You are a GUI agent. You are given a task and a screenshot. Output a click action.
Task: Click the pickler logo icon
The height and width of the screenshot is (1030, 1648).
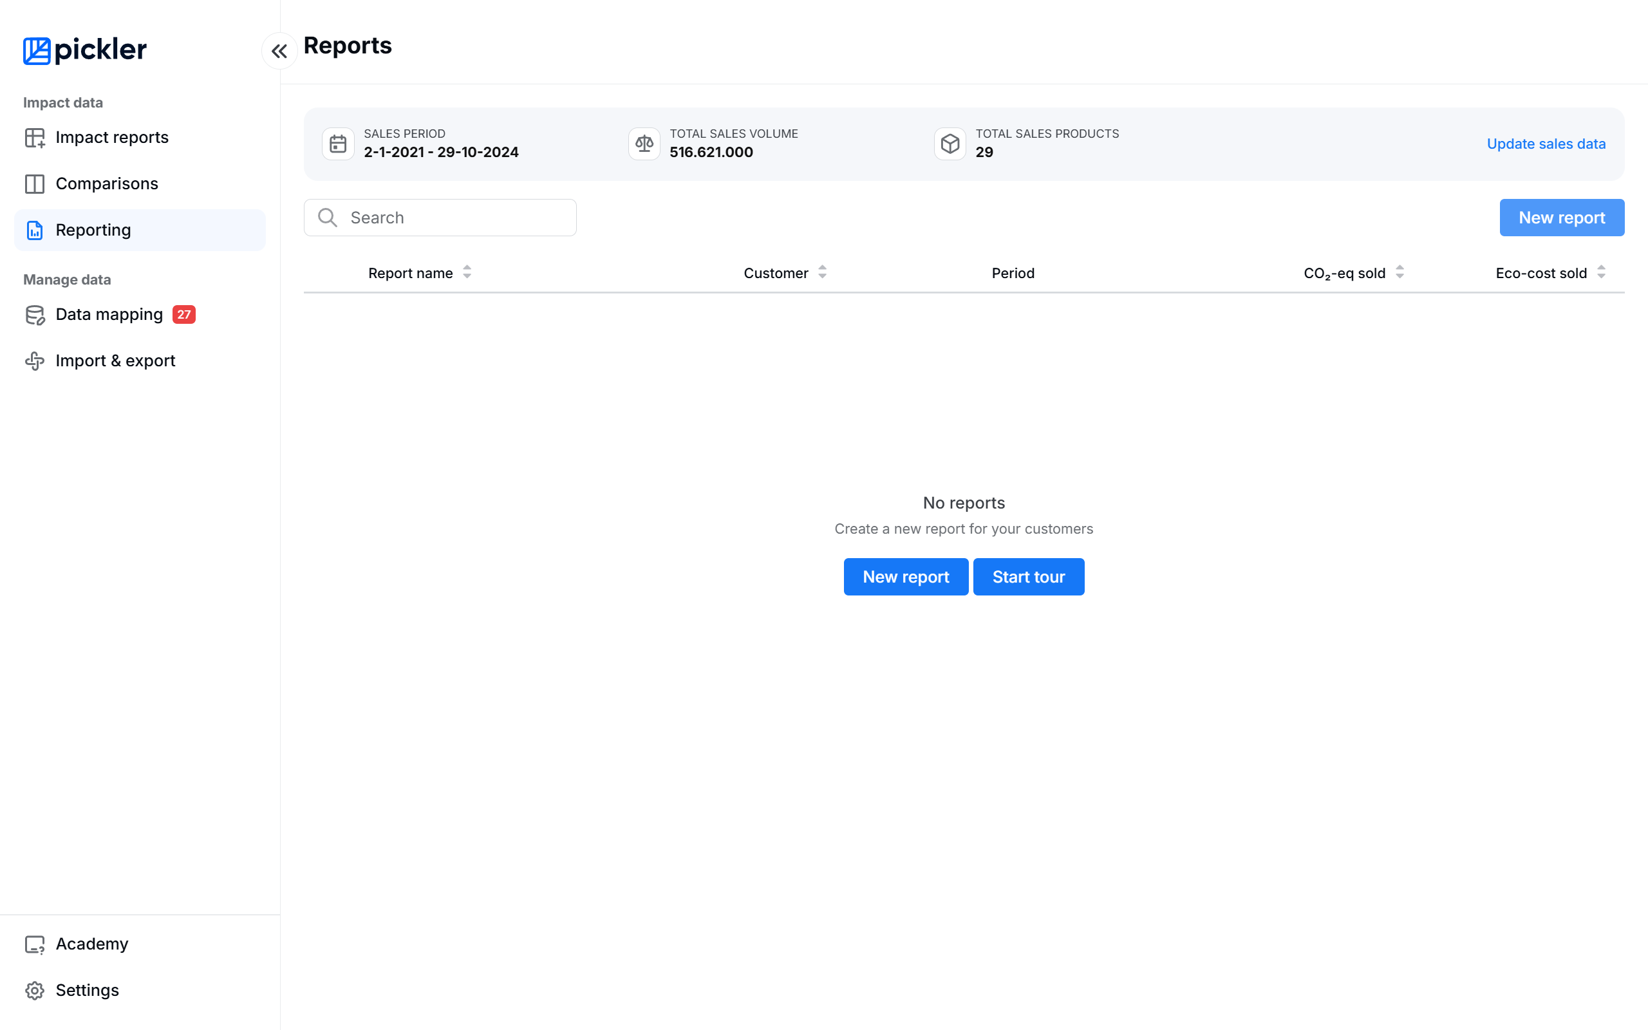[x=37, y=50]
